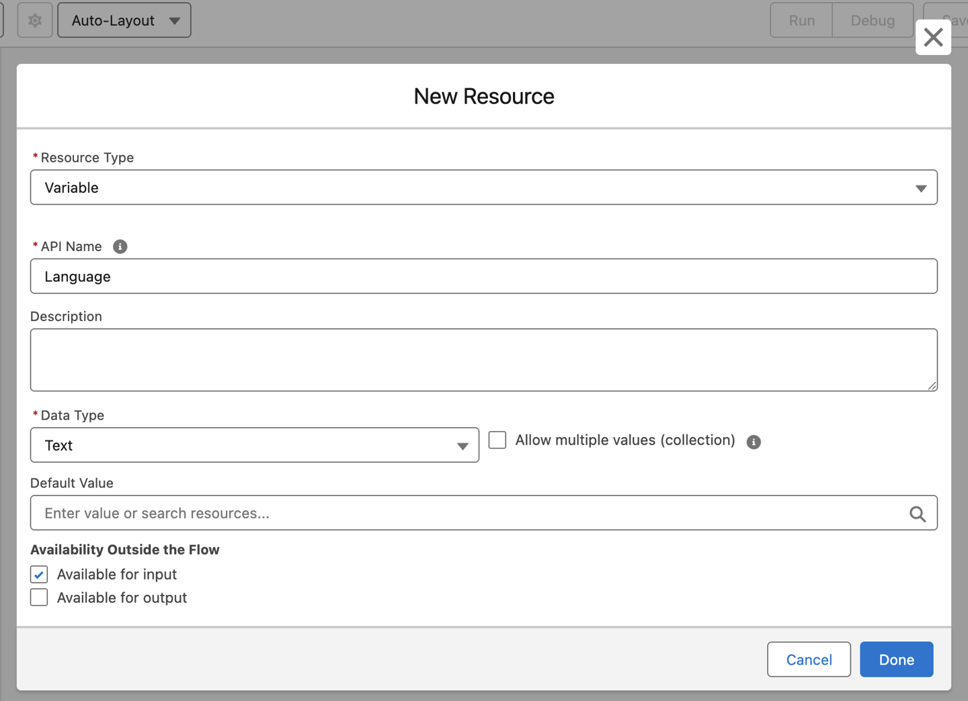Screen dimensions: 968x701
Task: Click the Default Value search magnifier icon
Action: click(x=918, y=514)
